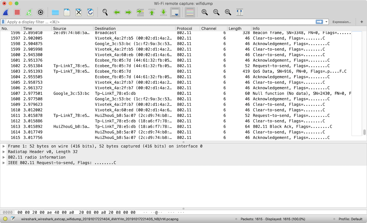The width and height of the screenshot is (367, 223).
Task: Expand the Frame 1 details row
Action: click(x=4, y=146)
